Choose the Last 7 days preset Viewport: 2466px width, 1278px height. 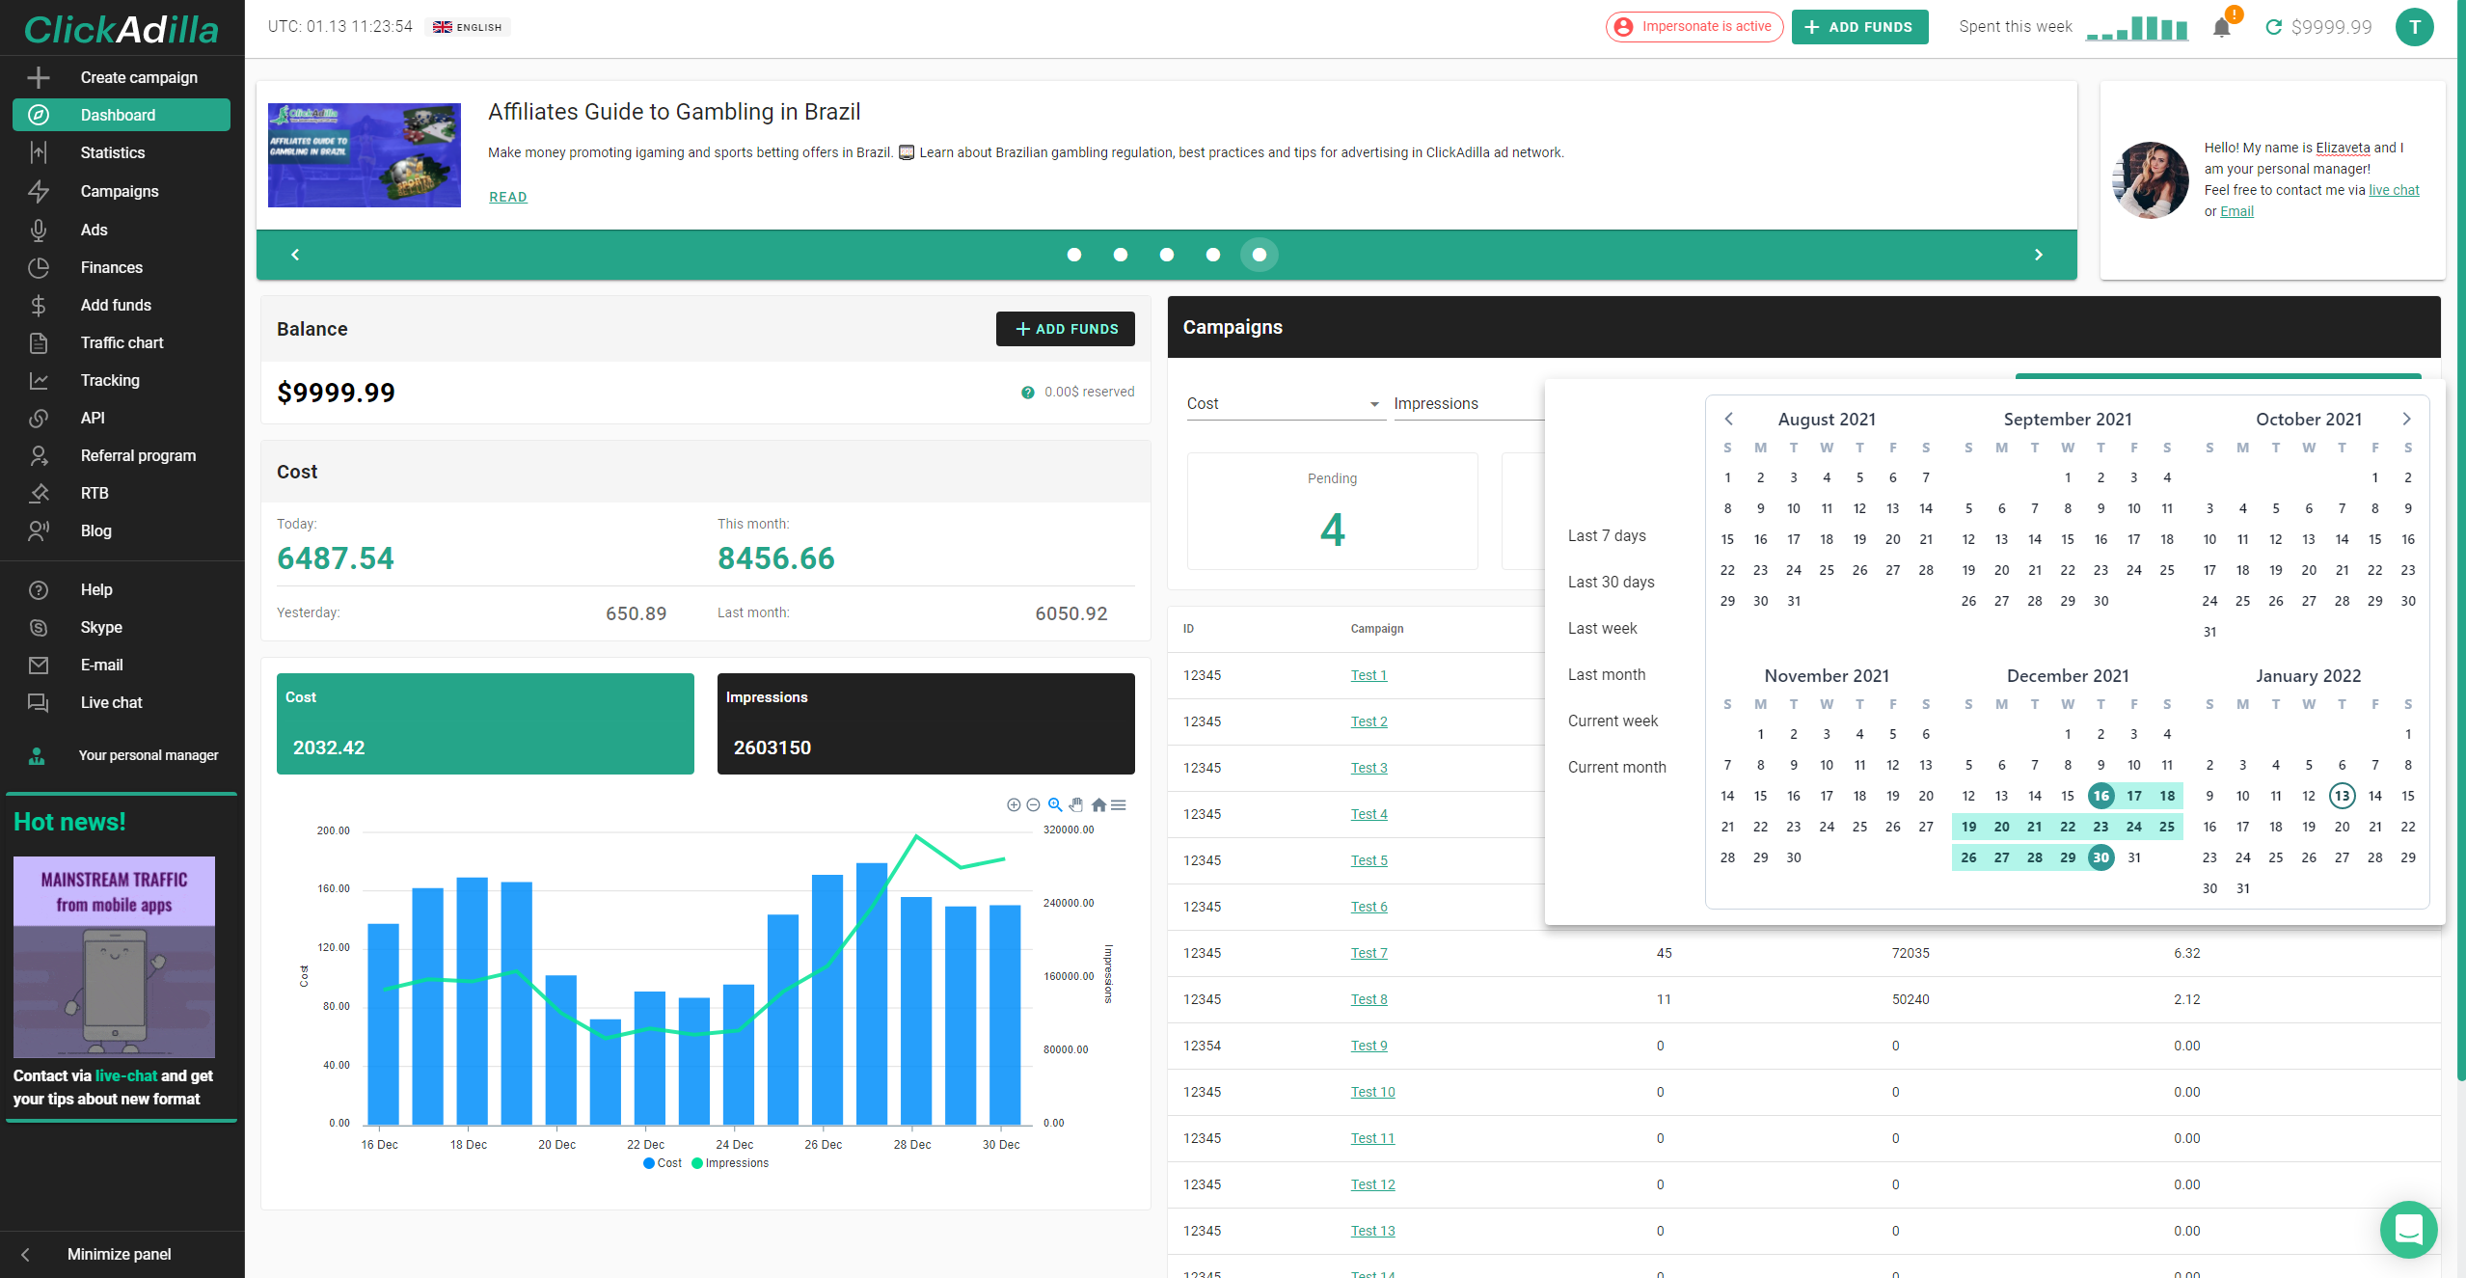(1607, 535)
